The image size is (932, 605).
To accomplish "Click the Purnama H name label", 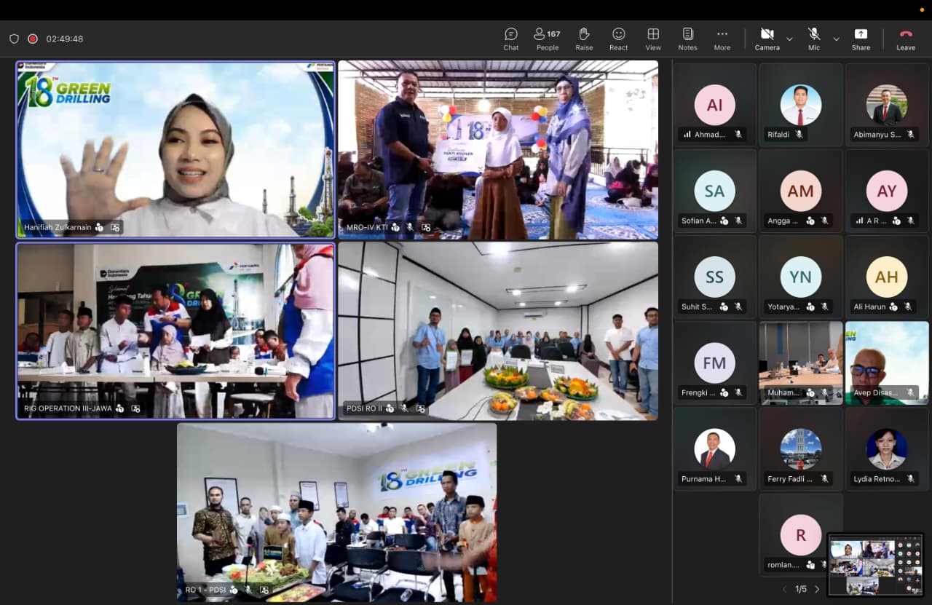I will click(x=703, y=479).
